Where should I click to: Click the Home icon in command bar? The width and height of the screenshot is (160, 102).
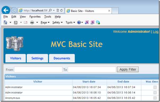pyautogui.click(x=5, y=22)
